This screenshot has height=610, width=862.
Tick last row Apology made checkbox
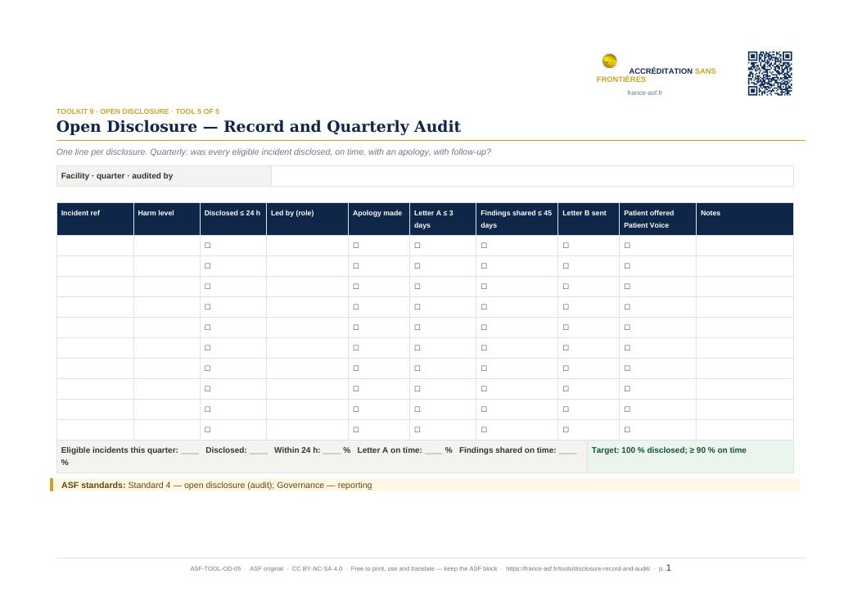[x=355, y=430]
